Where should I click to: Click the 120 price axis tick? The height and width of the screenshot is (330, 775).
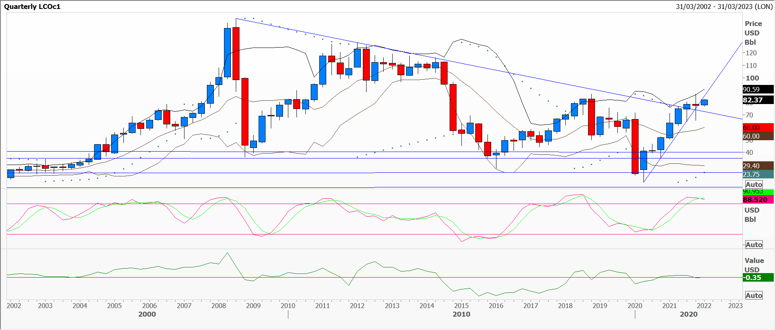751,53
